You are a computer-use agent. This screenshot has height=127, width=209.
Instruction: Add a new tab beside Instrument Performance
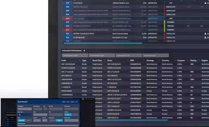coord(84,51)
